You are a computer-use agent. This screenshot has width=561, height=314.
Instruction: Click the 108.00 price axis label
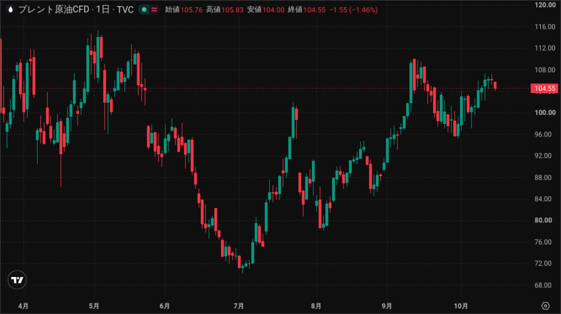545,70
